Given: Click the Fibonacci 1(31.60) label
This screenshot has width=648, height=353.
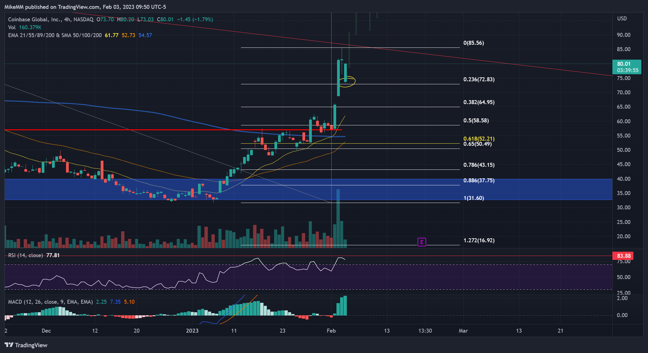Looking at the screenshot, I should [474, 198].
